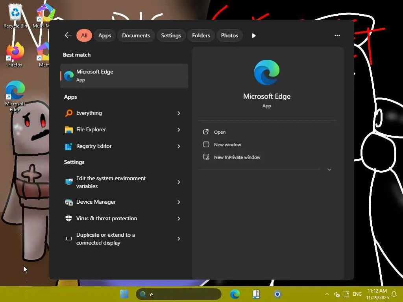
Task: Click the ENG language indicator
Action: click(357, 294)
